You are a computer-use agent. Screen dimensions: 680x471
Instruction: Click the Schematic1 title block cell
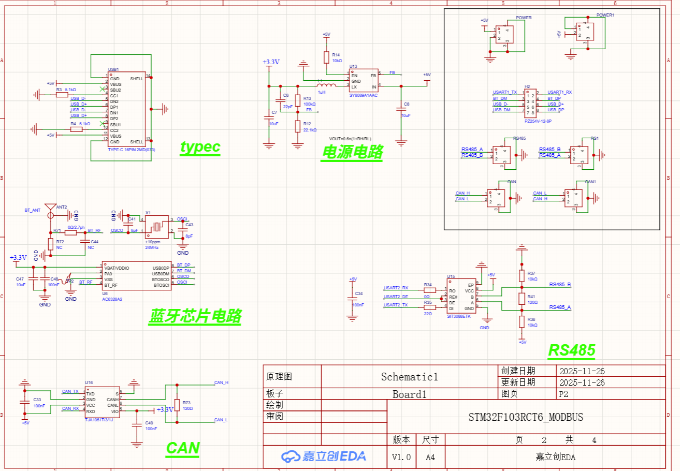(x=409, y=376)
